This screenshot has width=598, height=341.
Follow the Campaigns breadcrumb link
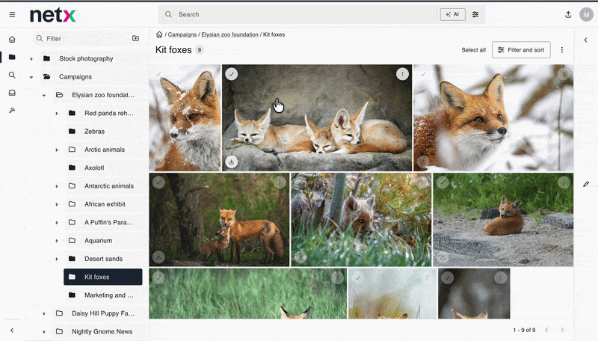pyautogui.click(x=182, y=34)
